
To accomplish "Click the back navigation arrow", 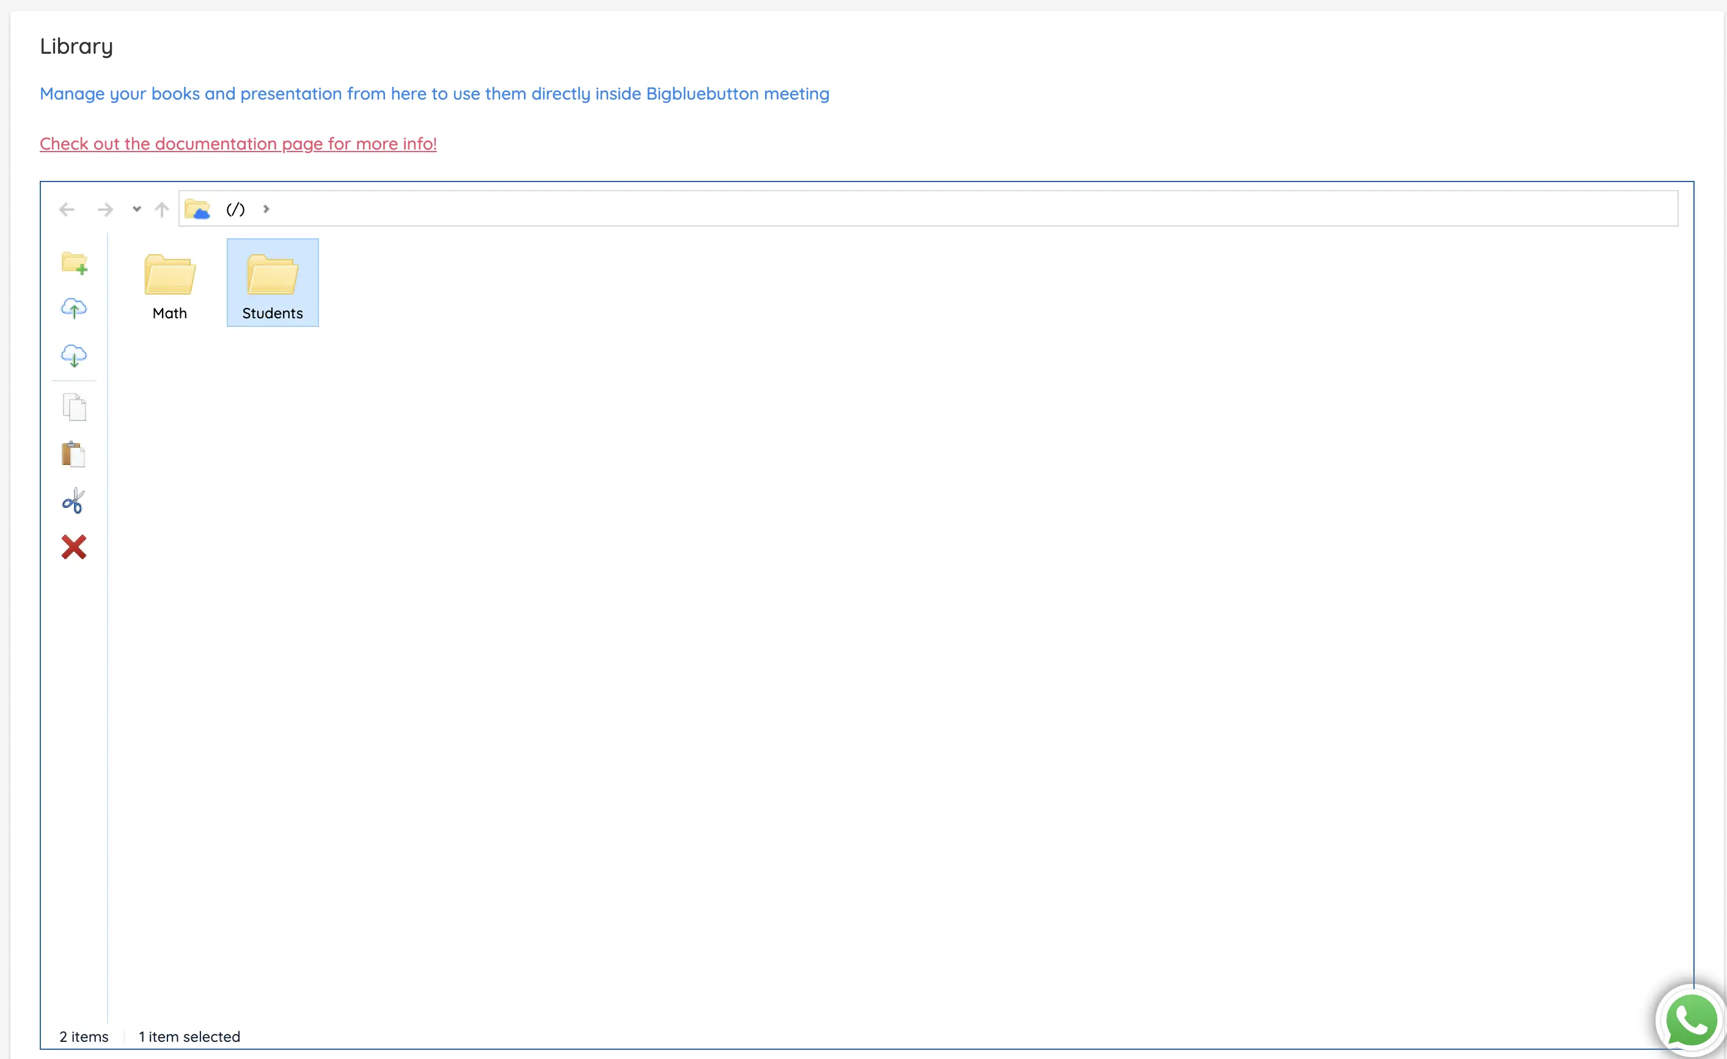I will 67,210.
